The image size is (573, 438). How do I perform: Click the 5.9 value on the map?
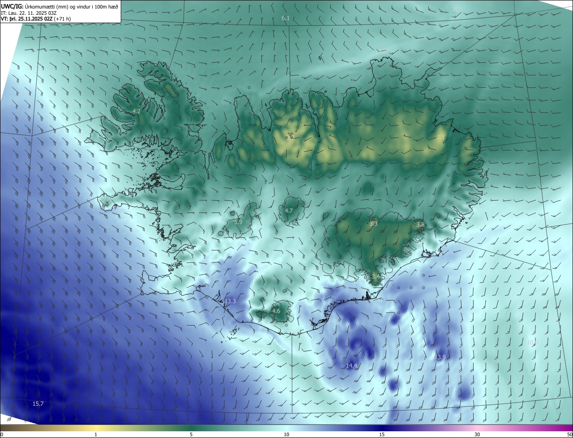click(x=238, y=222)
